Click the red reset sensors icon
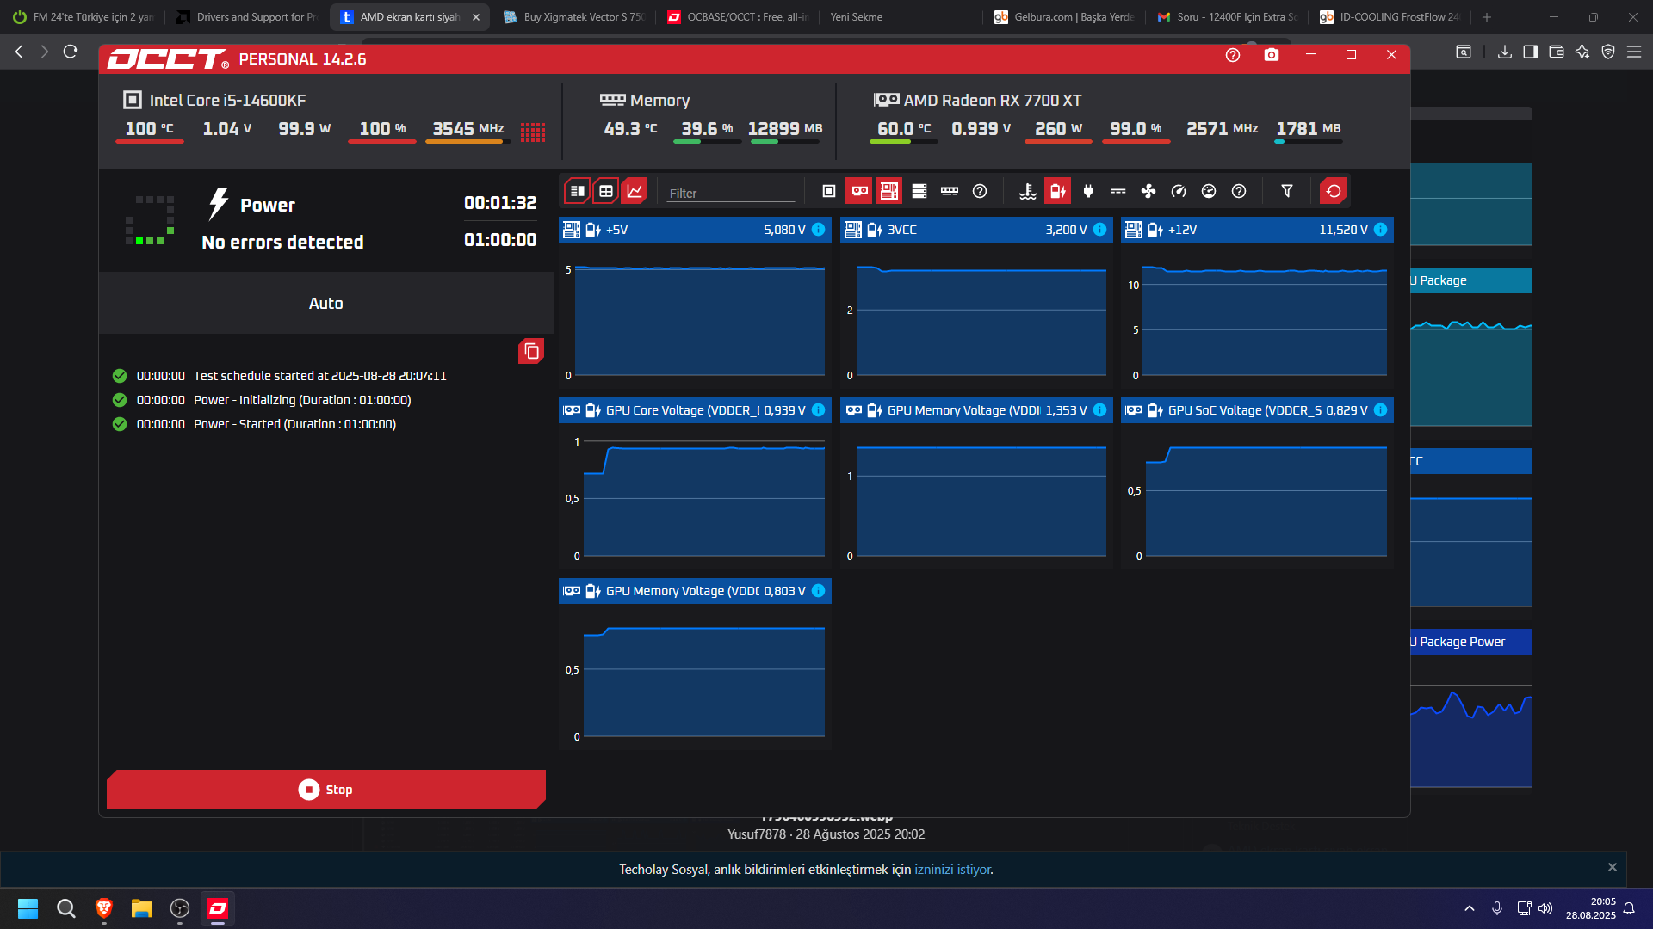Viewport: 1653px width, 929px height. point(1334,191)
